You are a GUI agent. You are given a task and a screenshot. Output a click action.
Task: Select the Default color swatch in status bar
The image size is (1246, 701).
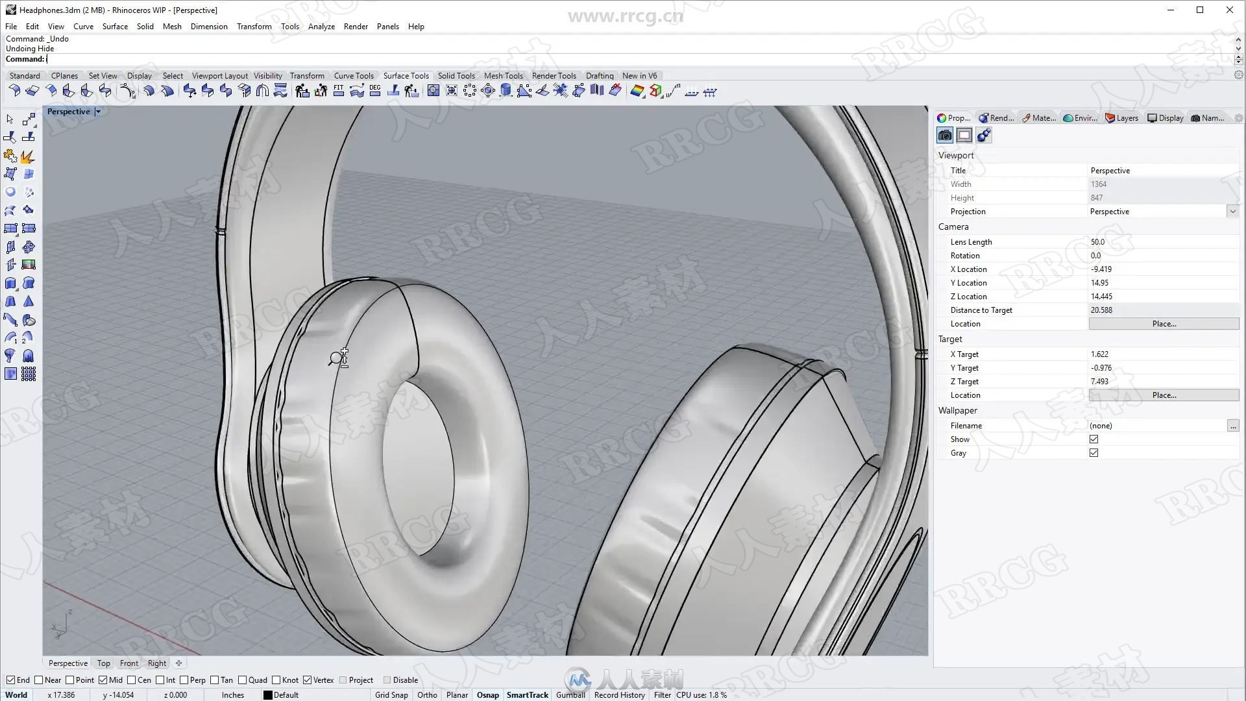(269, 694)
